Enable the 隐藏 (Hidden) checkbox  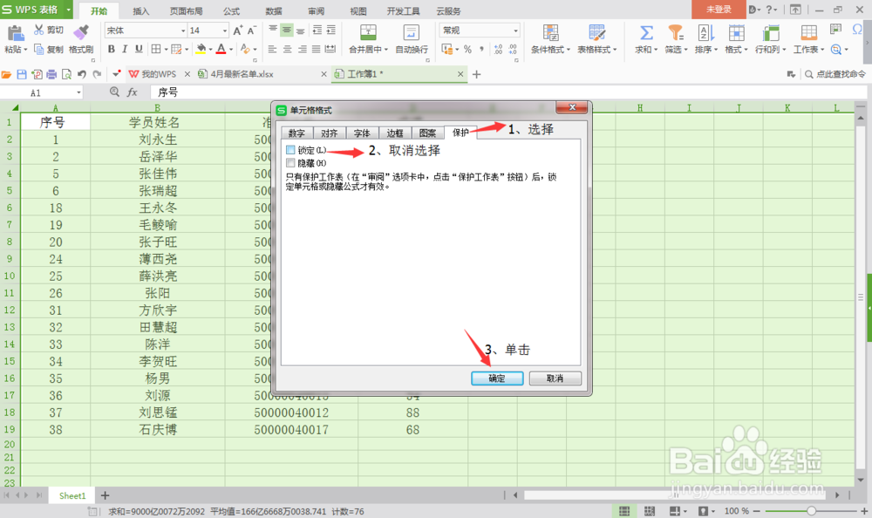coord(291,161)
